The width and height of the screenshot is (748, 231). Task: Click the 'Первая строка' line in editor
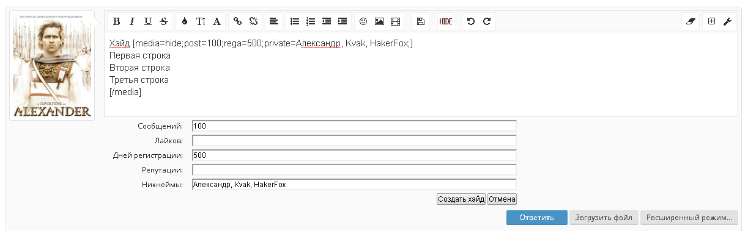point(140,55)
